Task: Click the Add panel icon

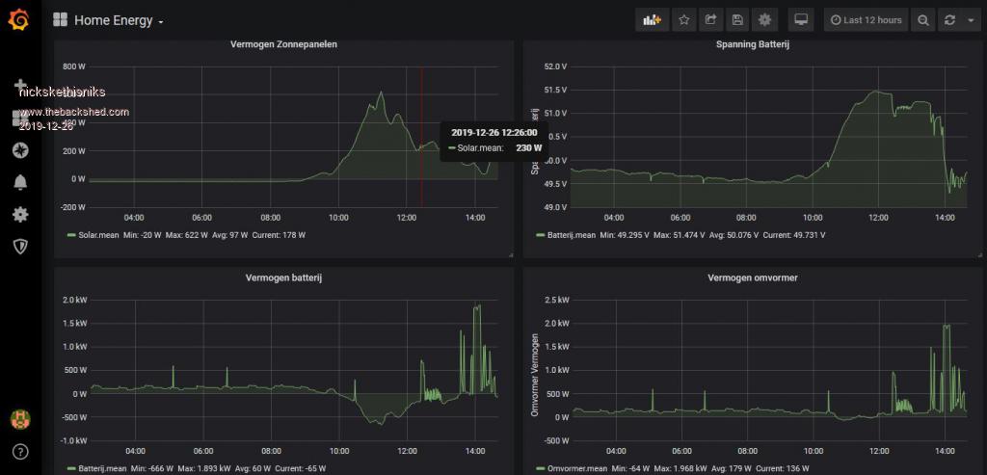Action: [653, 19]
